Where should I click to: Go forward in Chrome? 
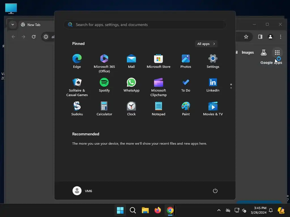point(23,37)
